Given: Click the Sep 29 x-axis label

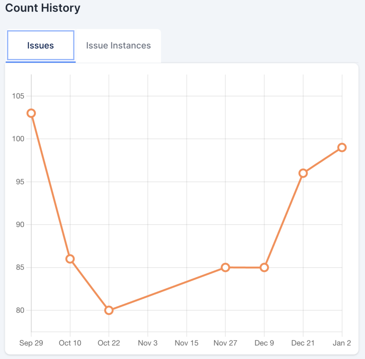Looking at the screenshot, I should [31, 343].
